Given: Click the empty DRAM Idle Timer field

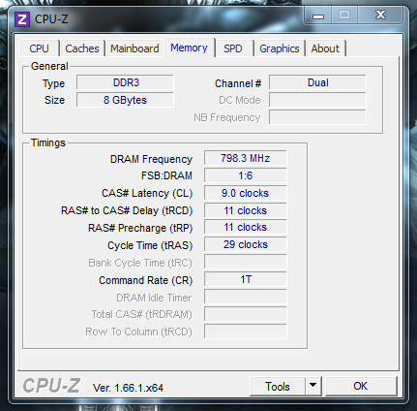Looking at the screenshot, I should [246, 297].
